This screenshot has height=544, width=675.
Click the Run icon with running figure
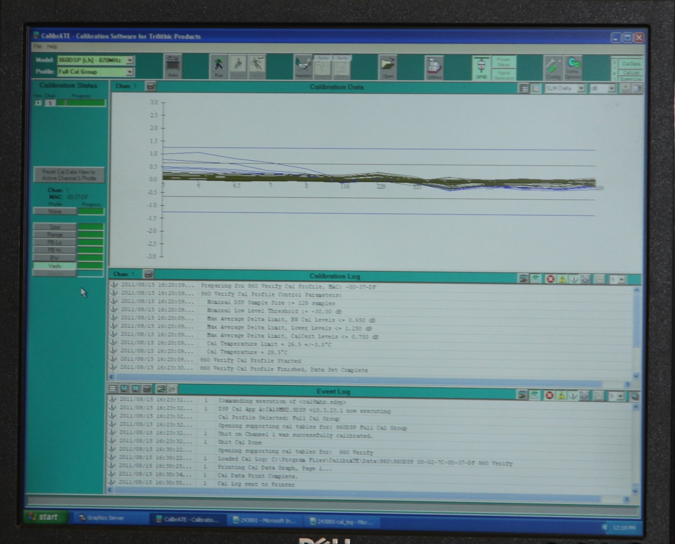click(x=218, y=66)
